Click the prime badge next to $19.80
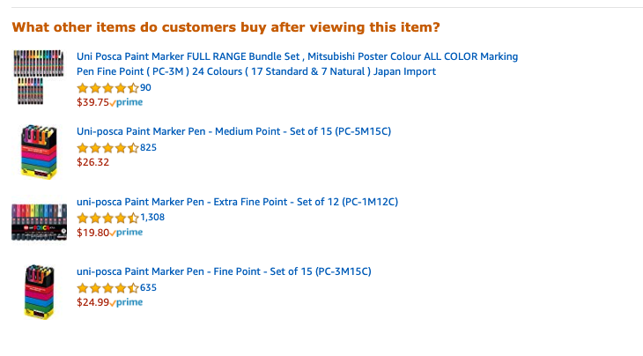 point(126,233)
